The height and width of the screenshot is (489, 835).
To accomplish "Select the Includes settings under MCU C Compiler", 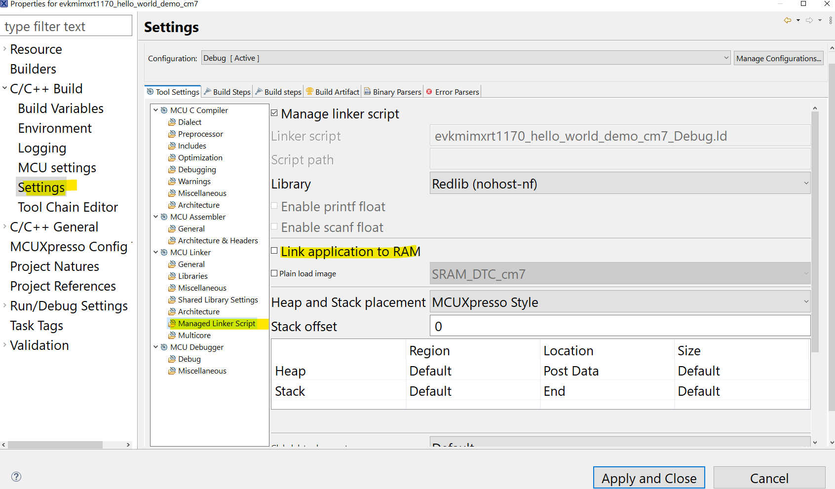I will click(x=191, y=146).
